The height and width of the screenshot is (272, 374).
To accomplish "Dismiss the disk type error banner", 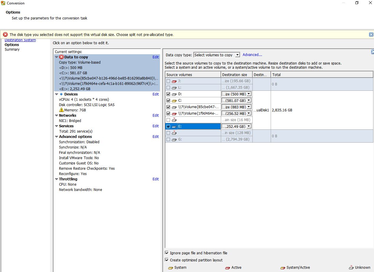I will point(371,34).
